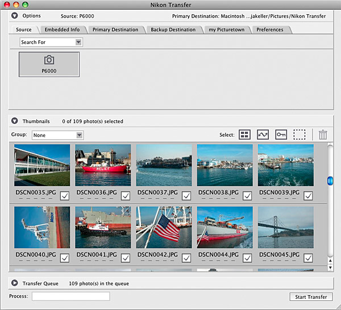
Task: Click Select All thumbnails icon
Action: coord(244,135)
